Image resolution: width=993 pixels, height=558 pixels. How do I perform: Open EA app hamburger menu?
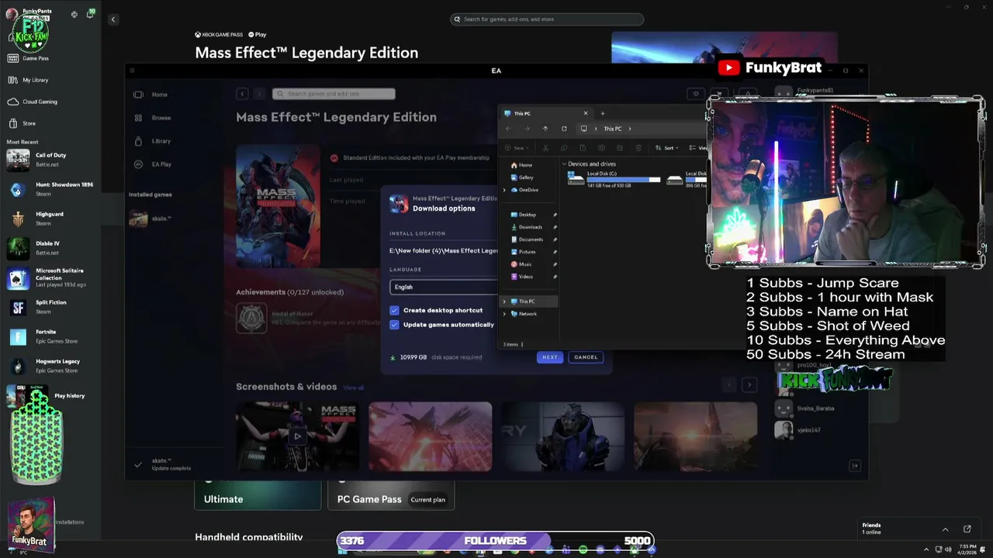click(x=132, y=71)
